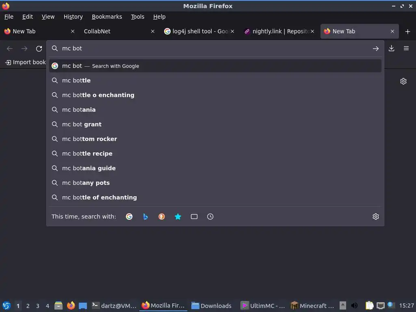Choose the 'mc bottle of enchanting' suggestion

tap(215, 197)
